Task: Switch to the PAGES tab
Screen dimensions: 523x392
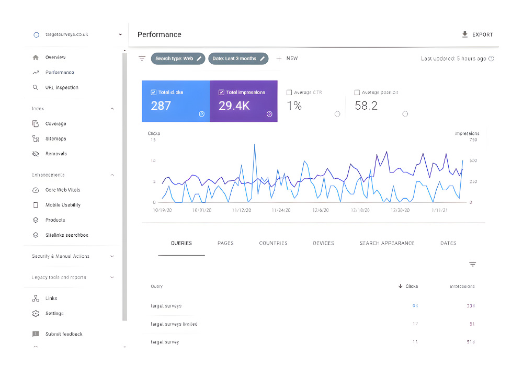Action: point(226,244)
